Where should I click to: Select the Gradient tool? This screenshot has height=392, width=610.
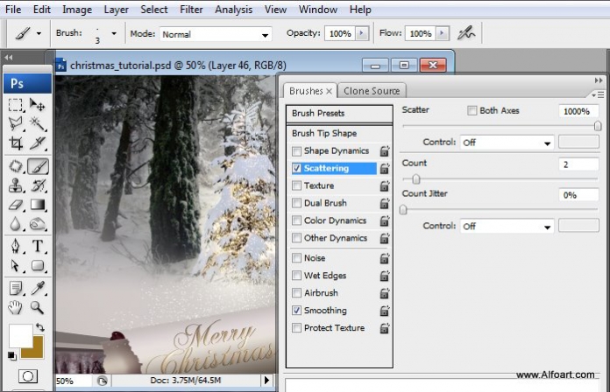(38, 205)
